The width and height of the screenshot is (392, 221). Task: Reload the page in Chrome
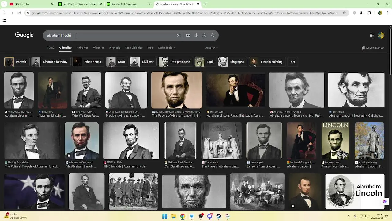19,13
